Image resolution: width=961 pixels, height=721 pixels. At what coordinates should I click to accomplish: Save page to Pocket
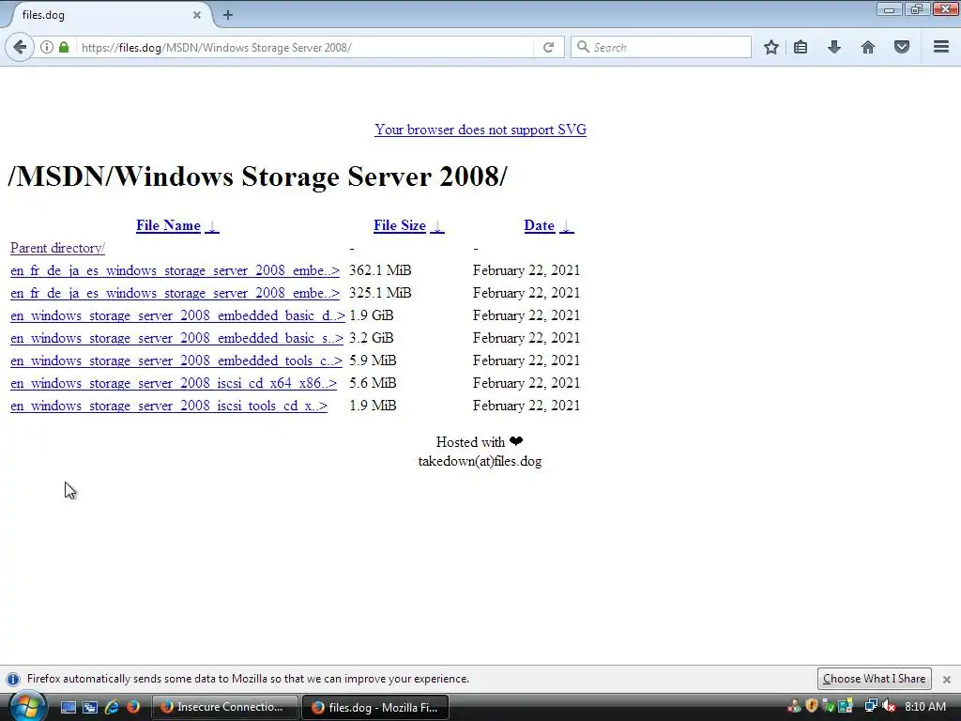[902, 47]
